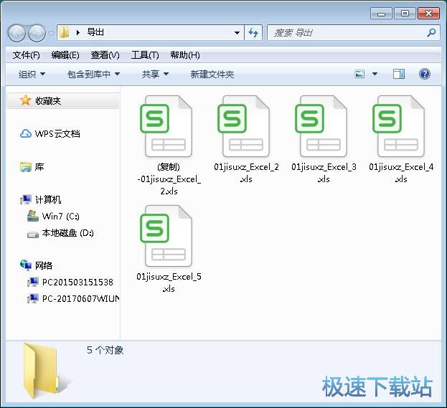Open the 文件(F) menu

(26, 55)
